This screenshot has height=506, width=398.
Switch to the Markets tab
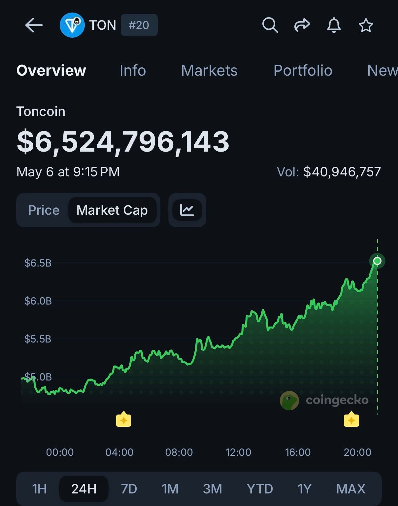coord(209,70)
